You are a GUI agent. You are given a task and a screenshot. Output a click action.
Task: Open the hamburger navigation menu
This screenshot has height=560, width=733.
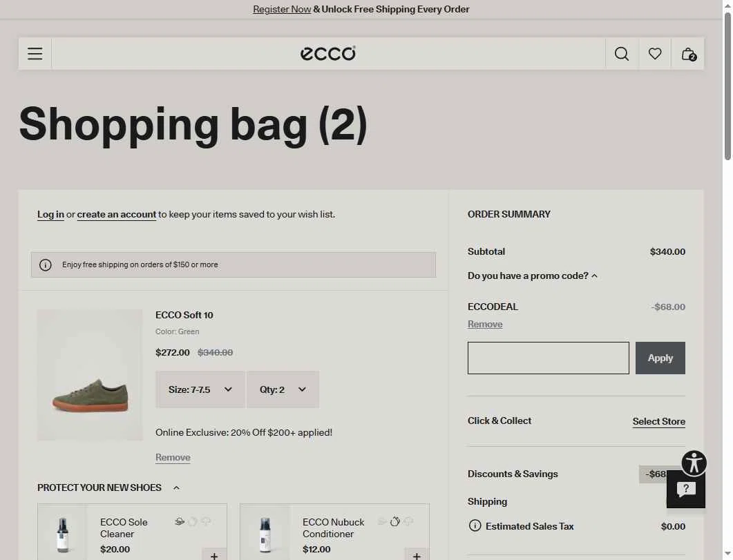[x=35, y=54]
